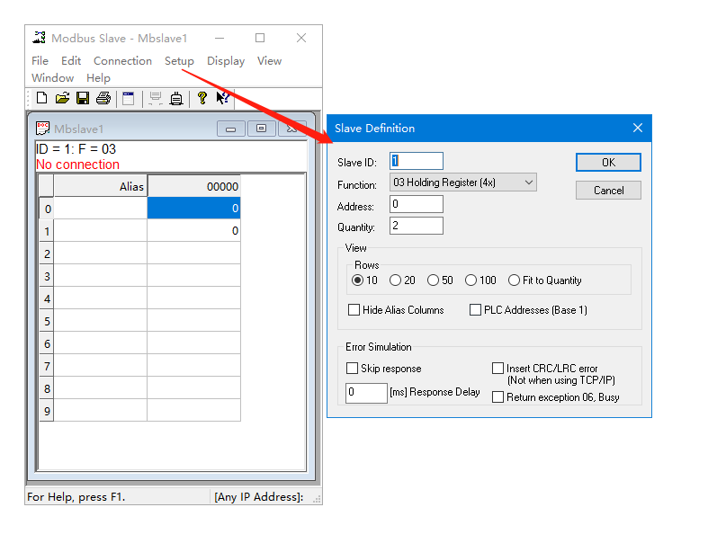Click the Save floppy disk icon

point(83,98)
